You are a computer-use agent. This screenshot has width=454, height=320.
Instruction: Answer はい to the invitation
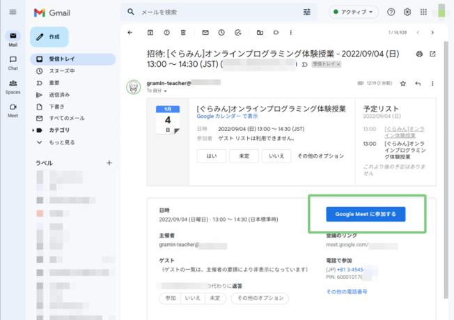click(x=212, y=156)
